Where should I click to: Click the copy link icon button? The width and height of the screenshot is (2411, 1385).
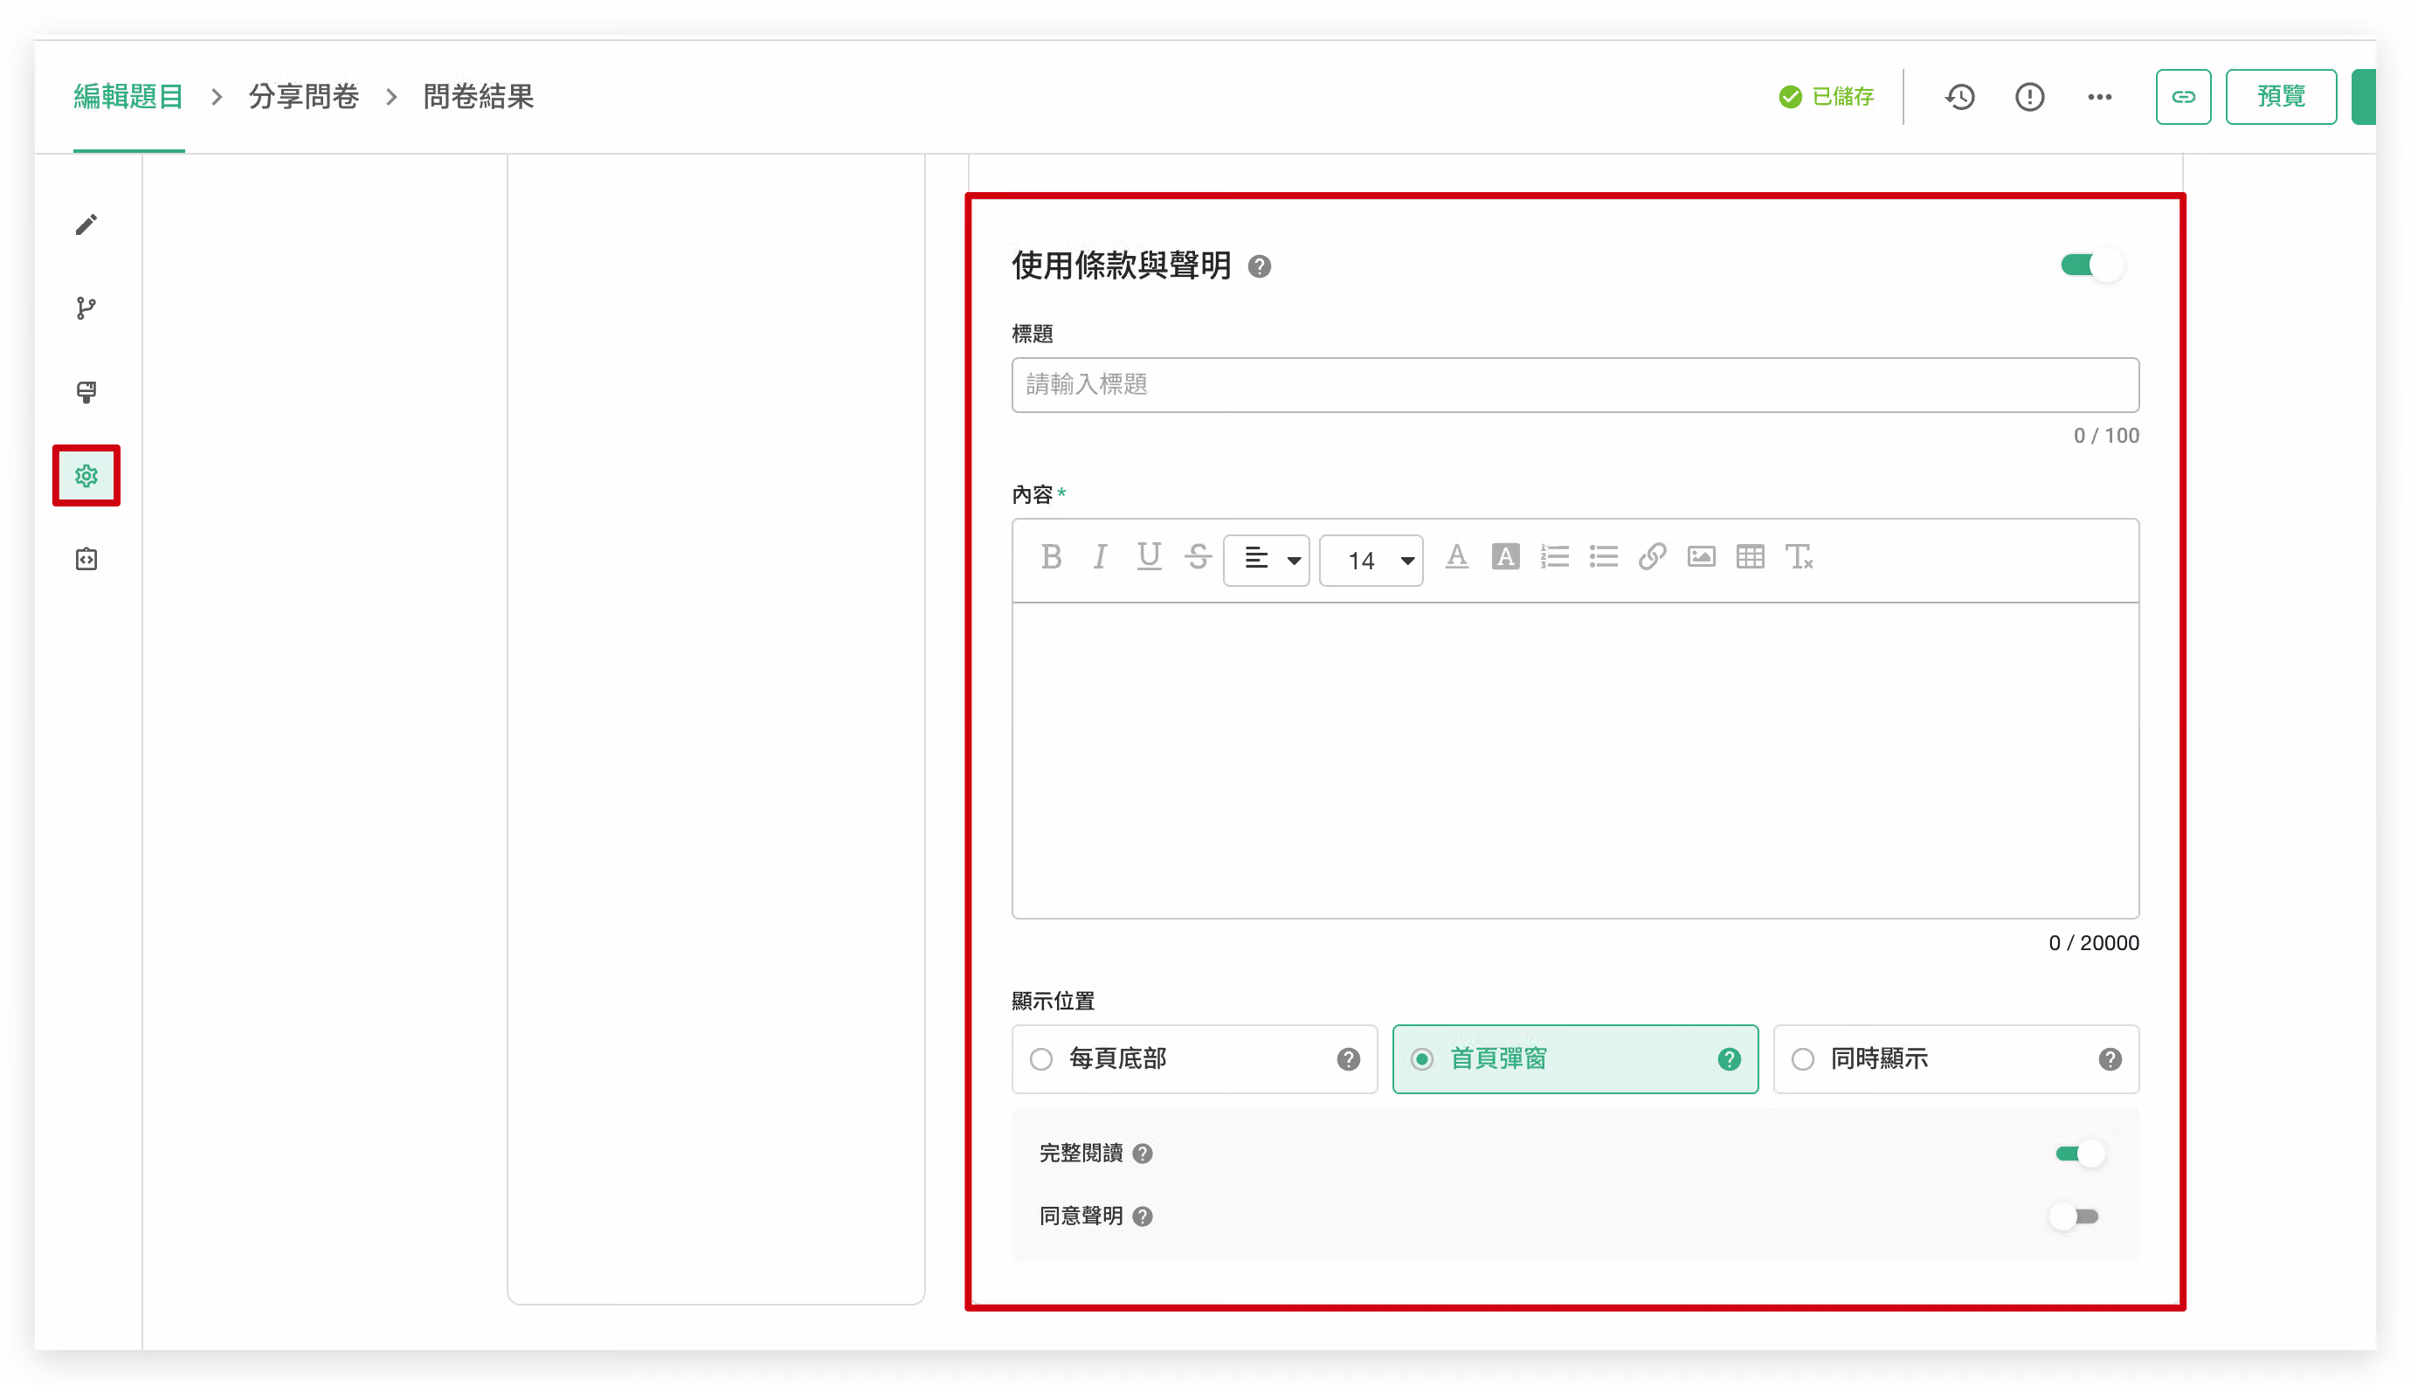point(2184,97)
